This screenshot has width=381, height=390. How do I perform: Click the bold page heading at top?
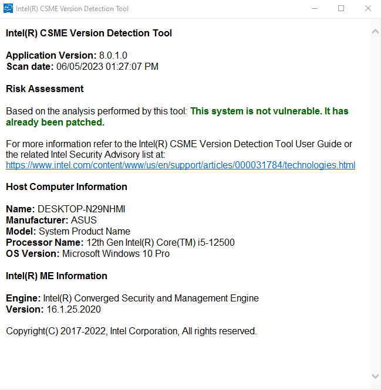click(89, 33)
